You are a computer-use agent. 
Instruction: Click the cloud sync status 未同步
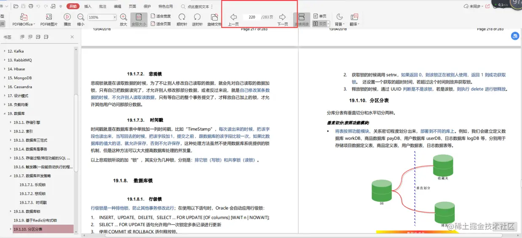pos(472,6)
